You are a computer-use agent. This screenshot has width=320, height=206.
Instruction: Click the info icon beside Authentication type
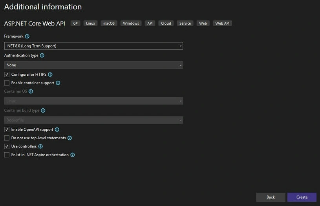click(42, 55)
